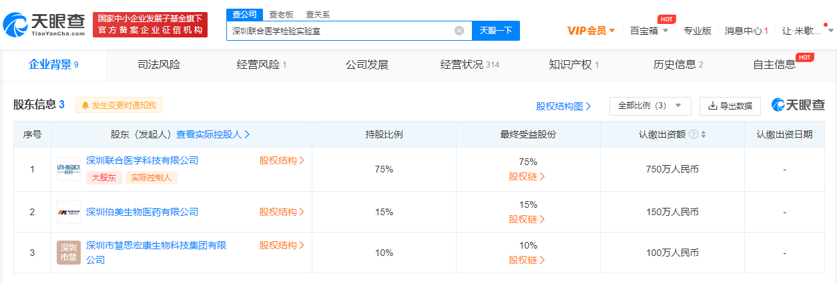Open 专业版 link
The height and width of the screenshot is (284, 837).
[x=697, y=30]
